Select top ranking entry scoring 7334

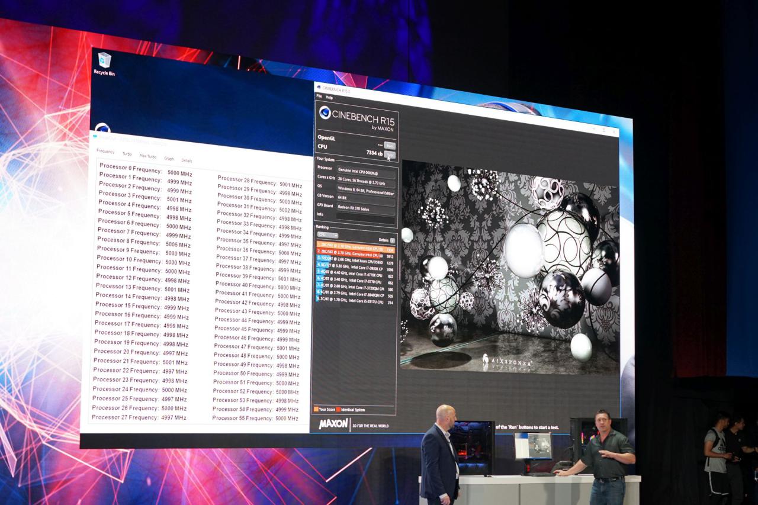(356, 247)
